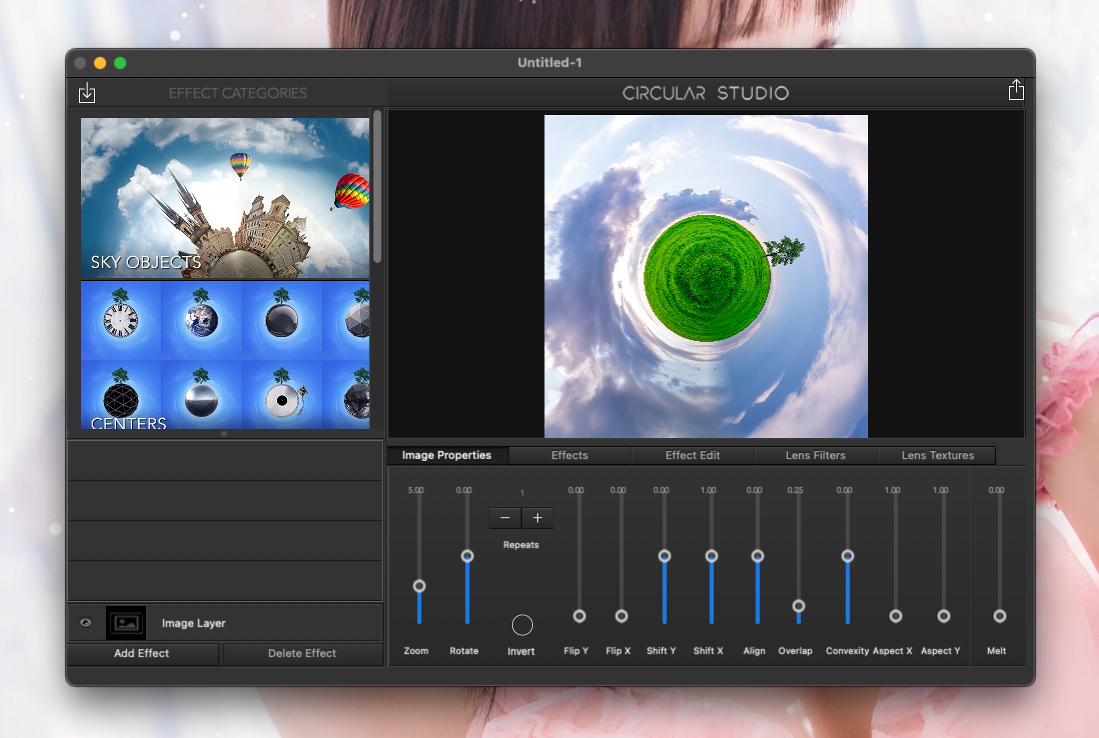Screen dimensions: 1099x738
Task: Increase Repeats with plus button
Action: pyautogui.click(x=537, y=517)
